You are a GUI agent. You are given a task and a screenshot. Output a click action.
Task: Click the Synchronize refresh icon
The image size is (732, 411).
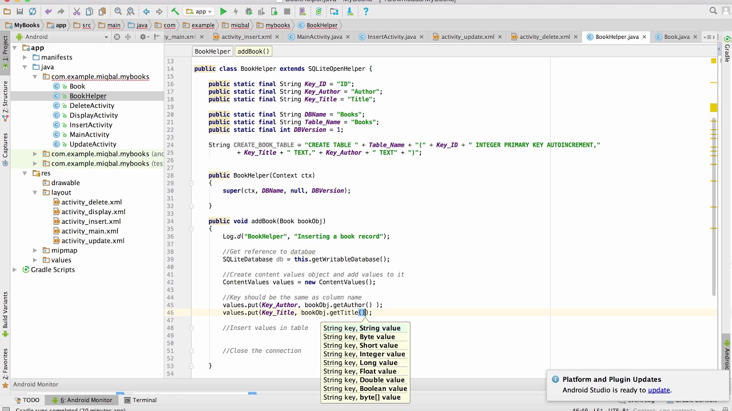33,11
